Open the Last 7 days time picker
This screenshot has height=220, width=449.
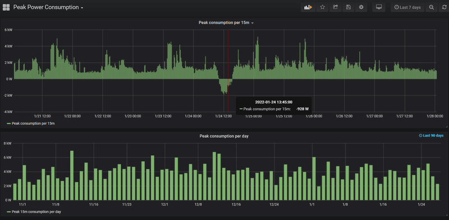click(x=407, y=7)
